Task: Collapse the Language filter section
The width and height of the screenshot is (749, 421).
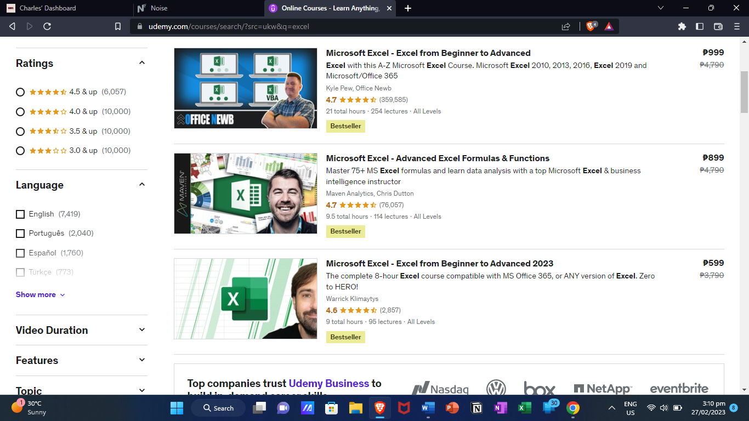Action: [x=142, y=185]
